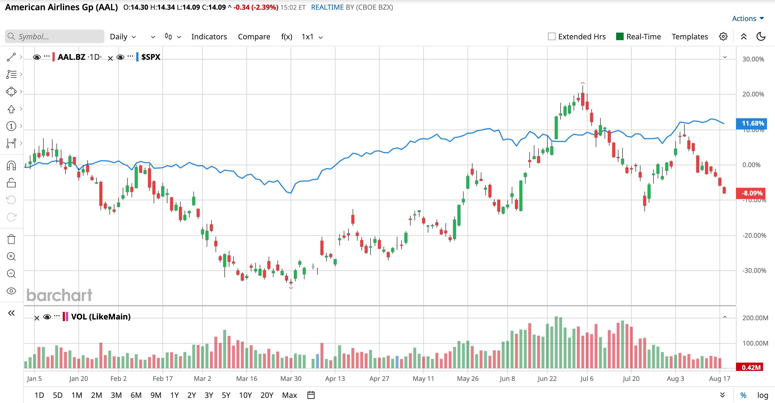Hide the $SPX comparison series
This screenshot has width=775, height=403.
(120, 57)
